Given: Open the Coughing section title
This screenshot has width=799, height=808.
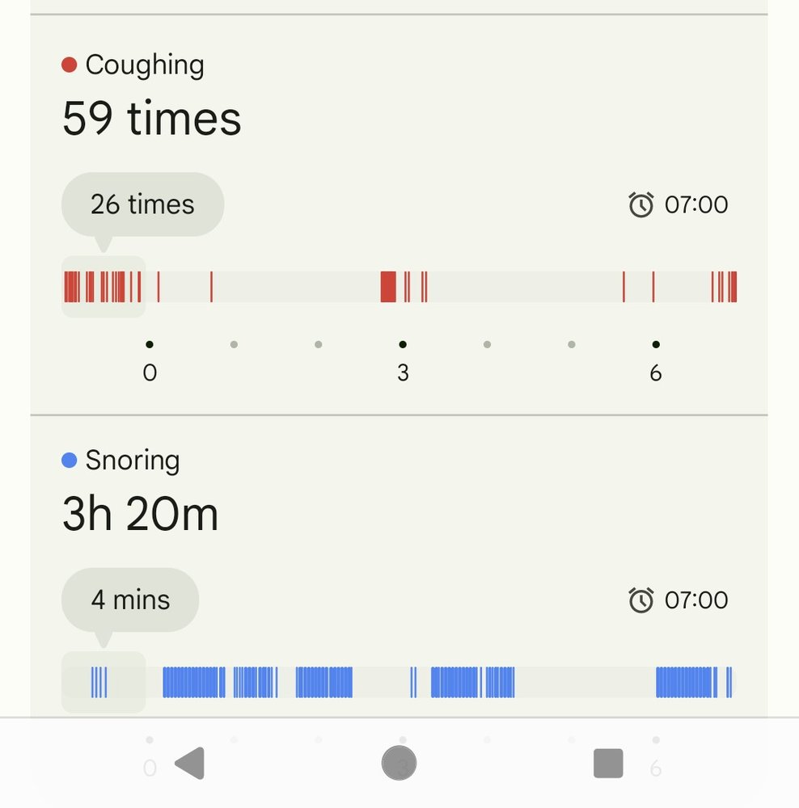Looking at the screenshot, I should (x=144, y=65).
